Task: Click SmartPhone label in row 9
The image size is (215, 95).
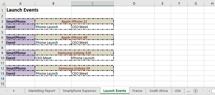Action: point(20,53)
